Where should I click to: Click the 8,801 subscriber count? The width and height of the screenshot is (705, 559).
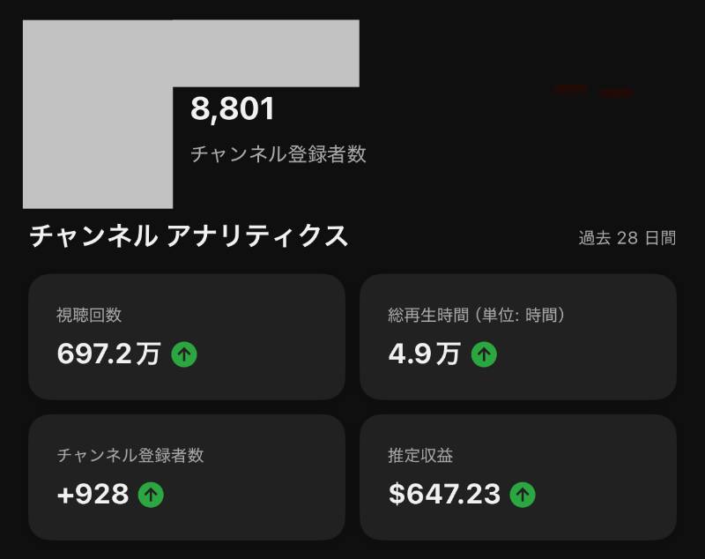[233, 108]
